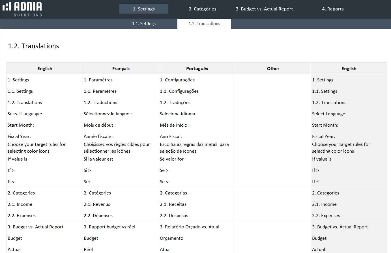Click the Português column header

(x=197, y=68)
